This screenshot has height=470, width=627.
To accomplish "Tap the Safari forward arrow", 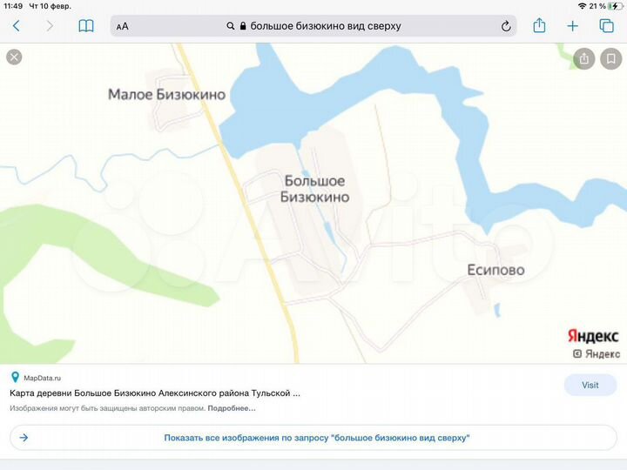I will [x=50, y=26].
